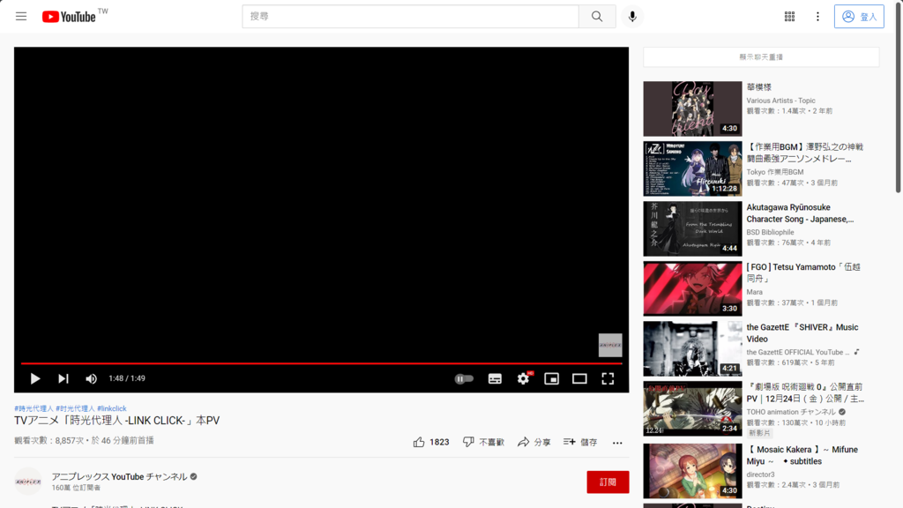The height and width of the screenshot is (508, 903).
Task: Click director3 channel name
Action: tap(761, 474)
